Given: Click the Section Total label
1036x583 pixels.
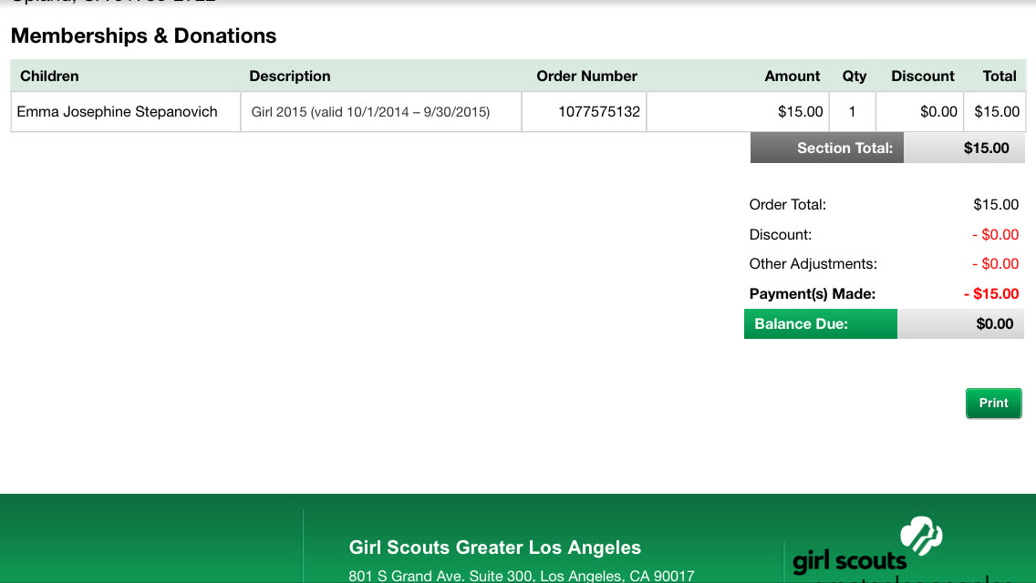Looking at the screenshot, I should coord(844,148).
